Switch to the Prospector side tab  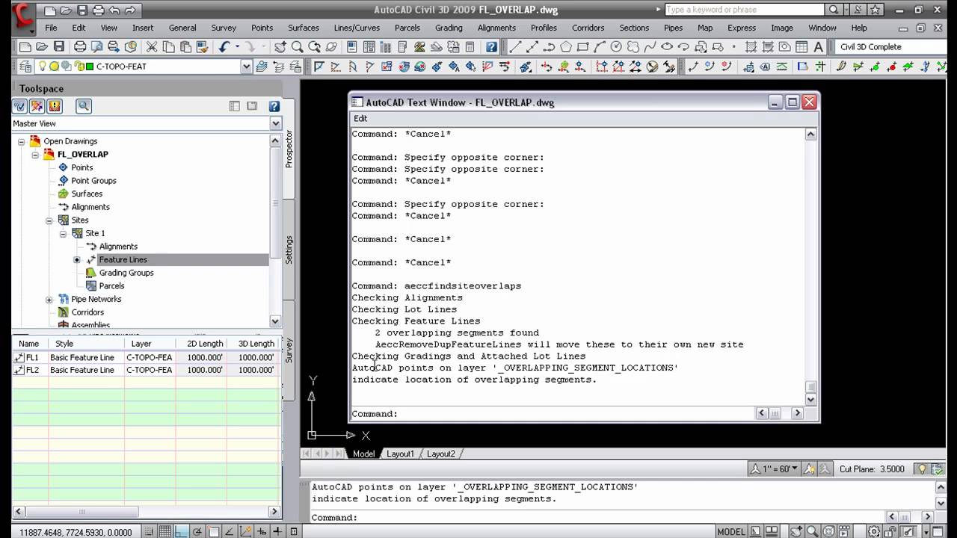point(289,149)
